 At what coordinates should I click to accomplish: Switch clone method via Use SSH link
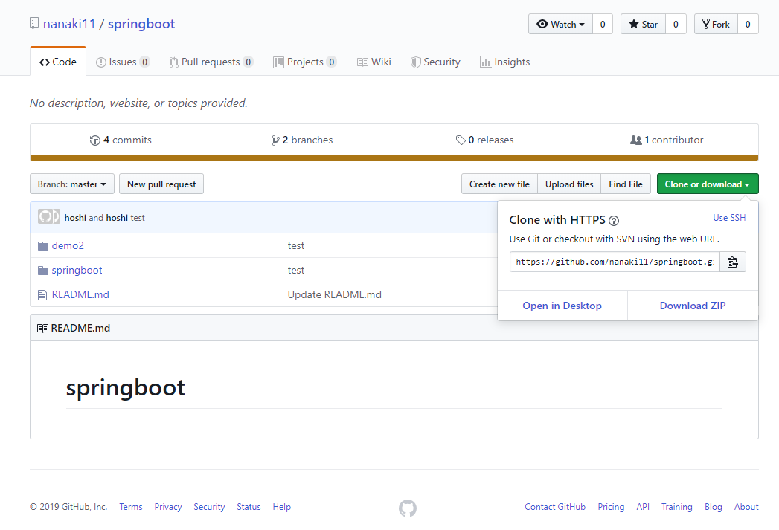pyautogui.click(x=729, y=218)
